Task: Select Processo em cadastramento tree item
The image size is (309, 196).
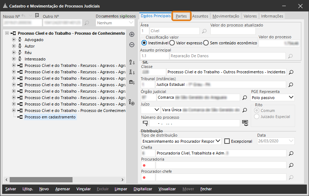Action: click(x=50, y=117)
